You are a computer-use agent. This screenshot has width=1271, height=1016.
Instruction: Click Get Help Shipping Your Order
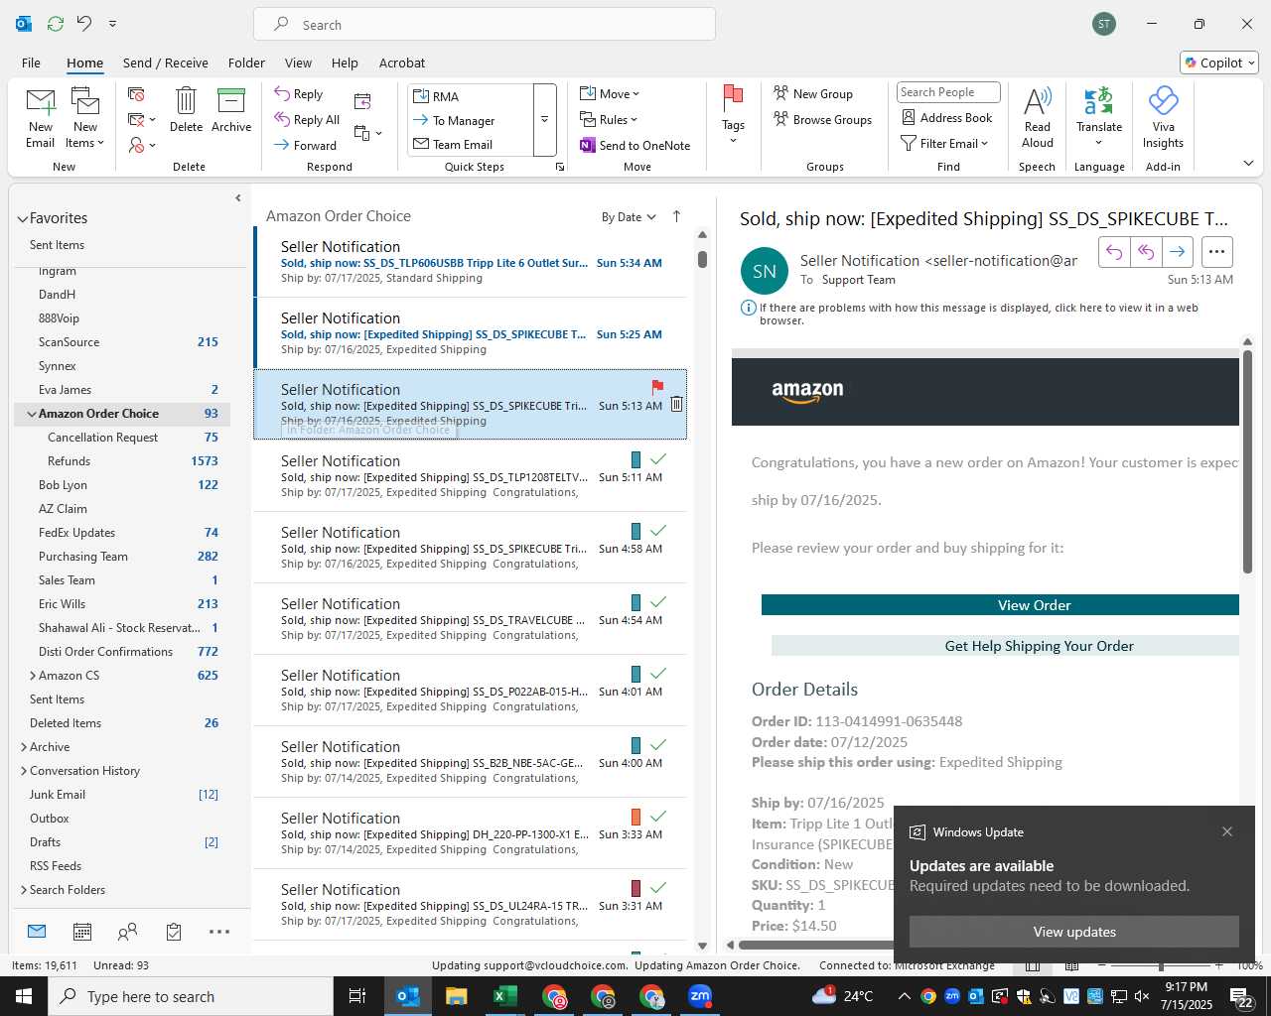pyautogui.click(x=1005, y=646)
